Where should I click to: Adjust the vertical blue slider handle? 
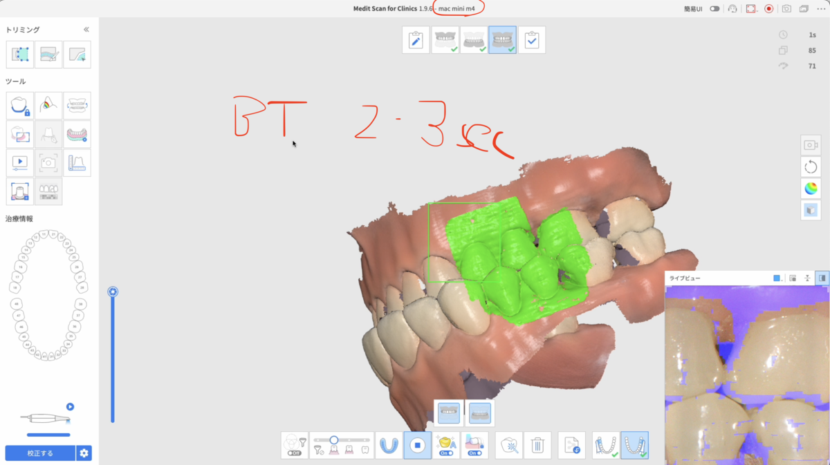click(x=113, y=292)
